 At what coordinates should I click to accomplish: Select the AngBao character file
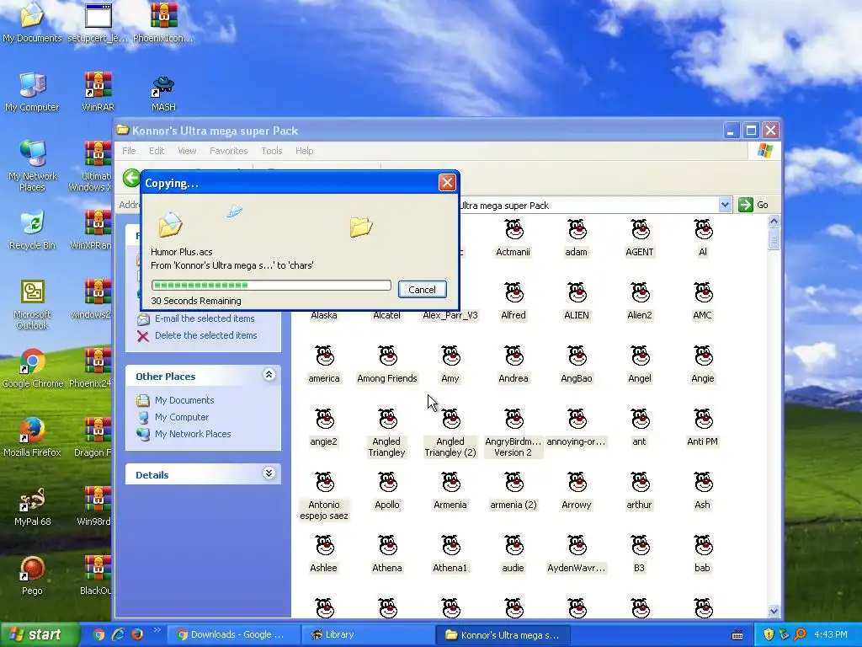(577, 365)
